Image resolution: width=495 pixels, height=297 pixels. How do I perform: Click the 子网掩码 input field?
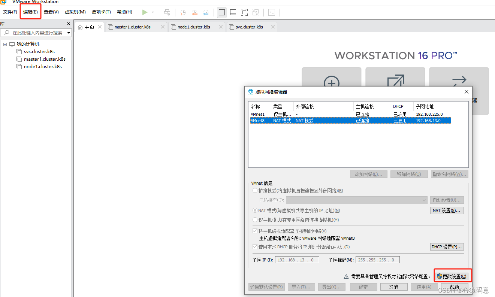tap(378, 260)
